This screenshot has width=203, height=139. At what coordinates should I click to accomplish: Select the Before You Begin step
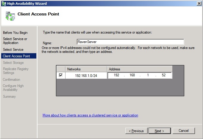point(15,33)
